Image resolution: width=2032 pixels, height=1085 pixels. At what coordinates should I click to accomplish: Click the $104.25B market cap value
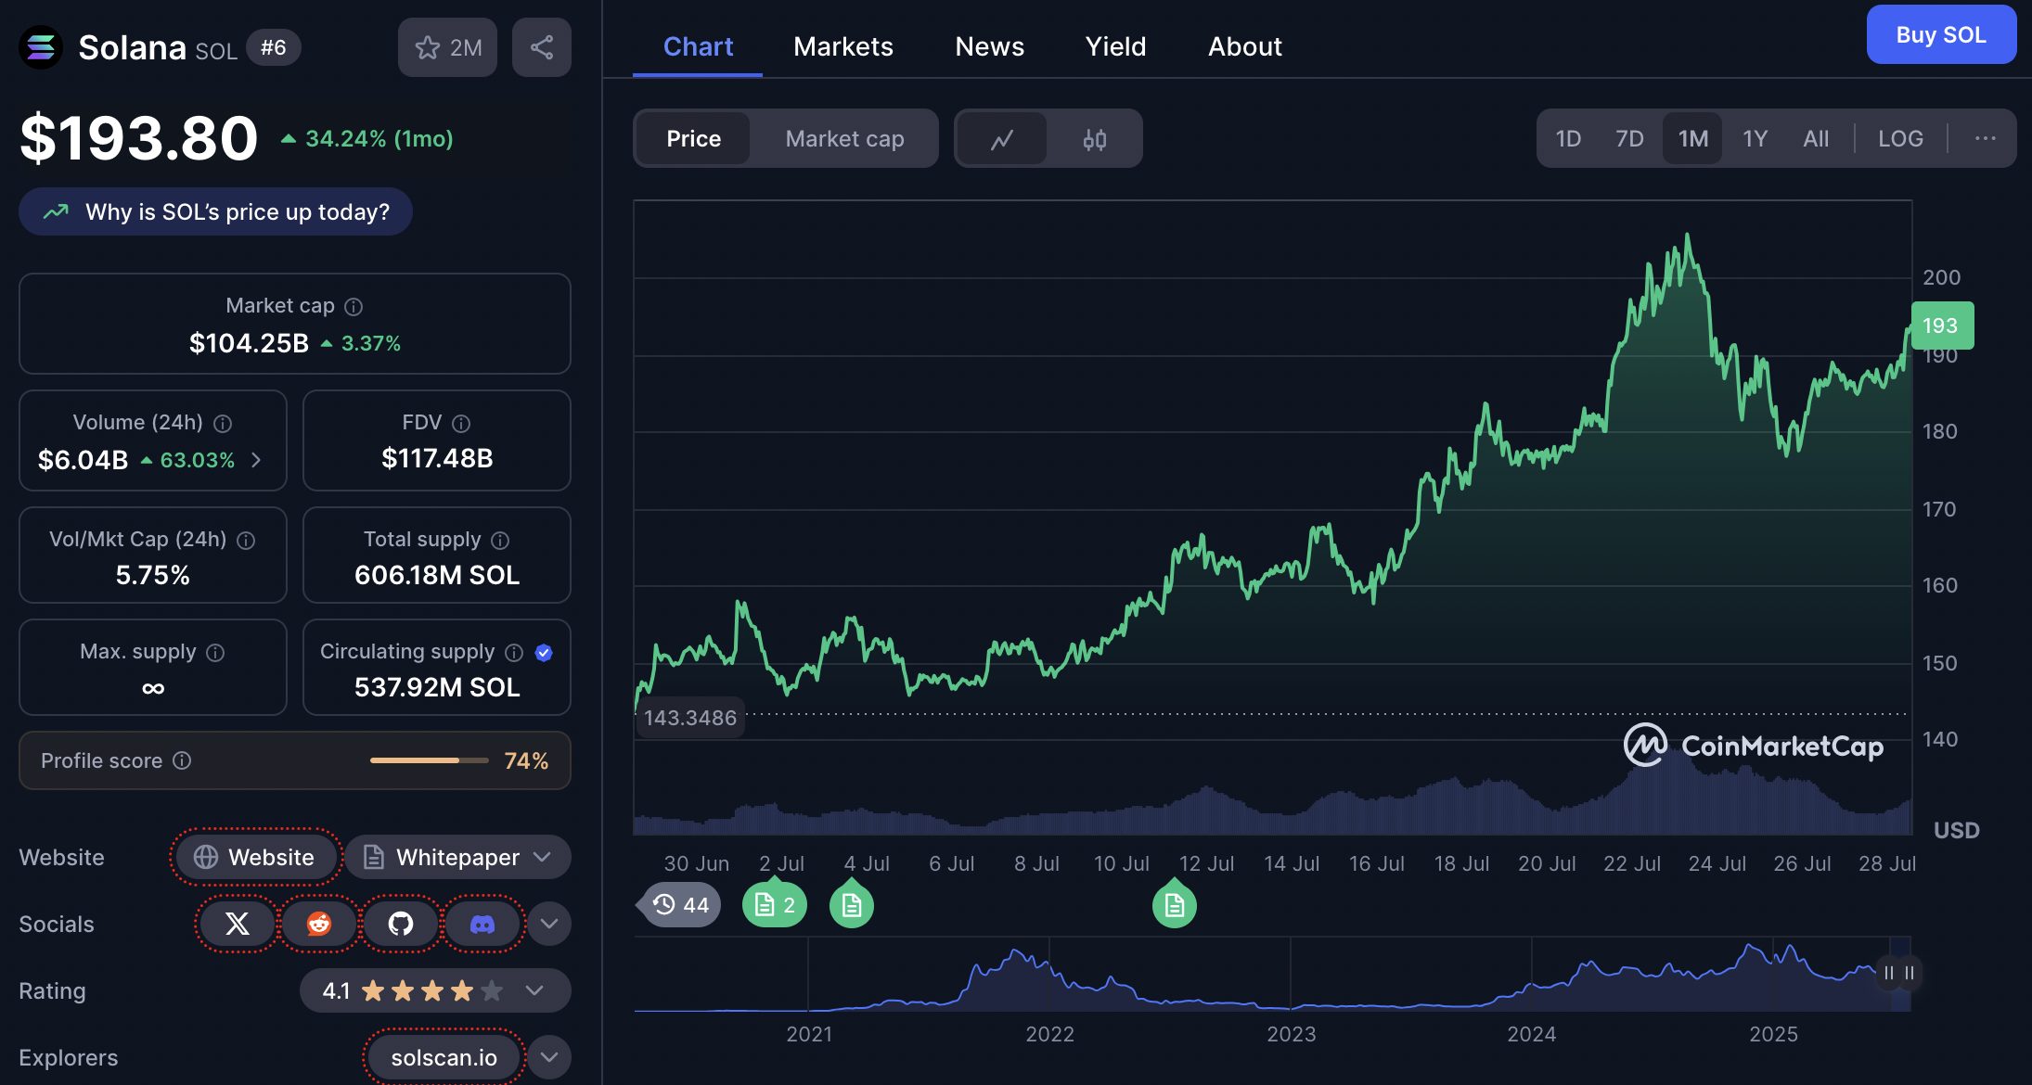[249, 343]
